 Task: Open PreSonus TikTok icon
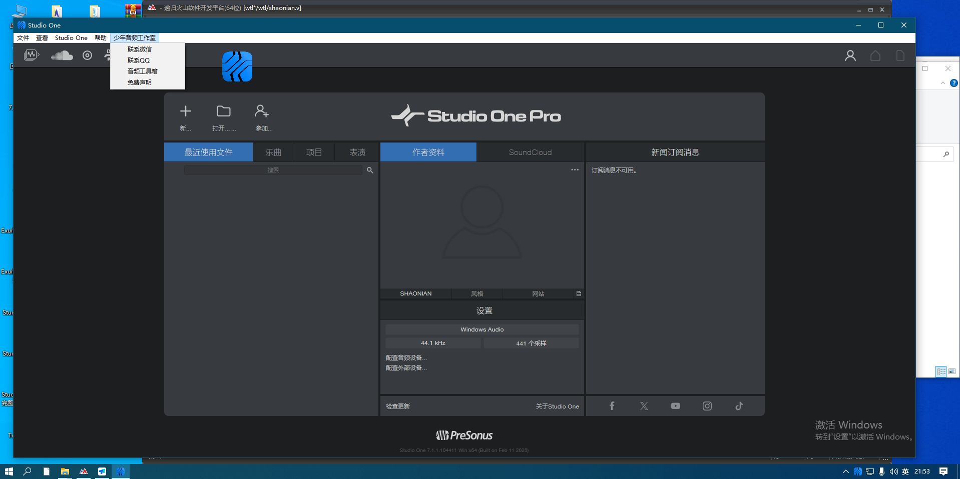click(739, 406)
